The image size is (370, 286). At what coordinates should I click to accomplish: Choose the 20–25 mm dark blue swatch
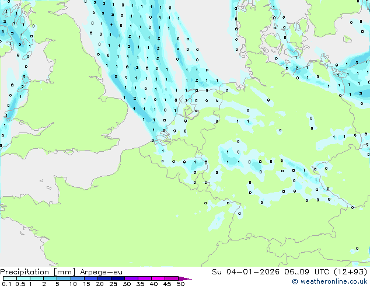[x=104, y=278]
